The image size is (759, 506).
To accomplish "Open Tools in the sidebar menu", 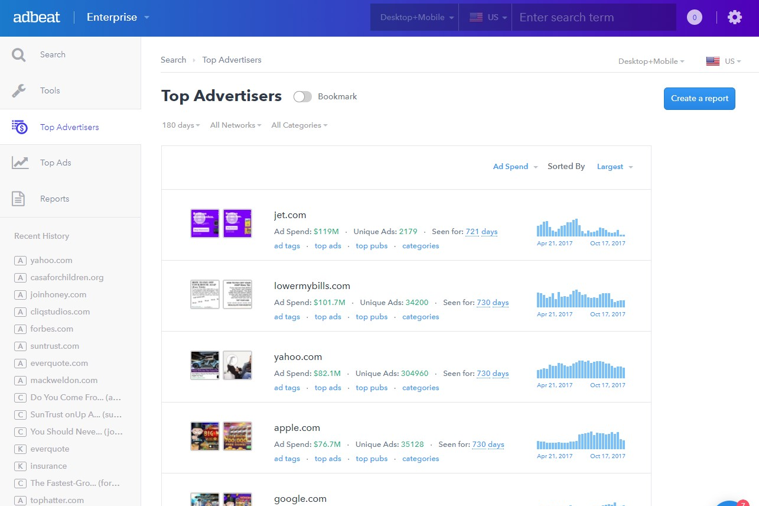I will (x=50, y=91).
